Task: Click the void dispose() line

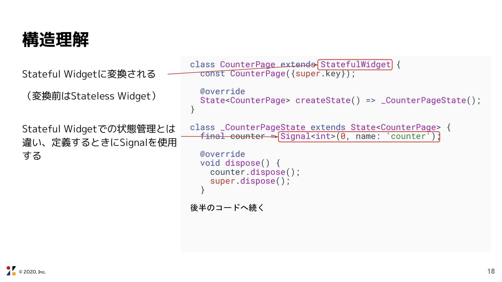Action: [x=240, y=163]
